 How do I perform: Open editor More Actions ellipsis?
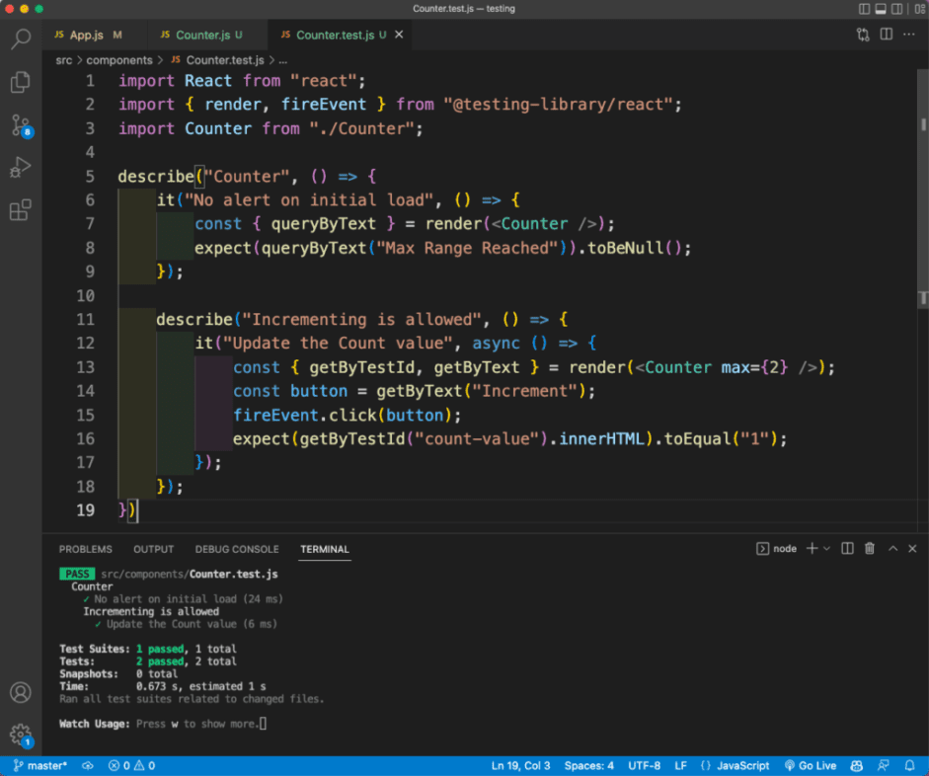click(909, 35)
